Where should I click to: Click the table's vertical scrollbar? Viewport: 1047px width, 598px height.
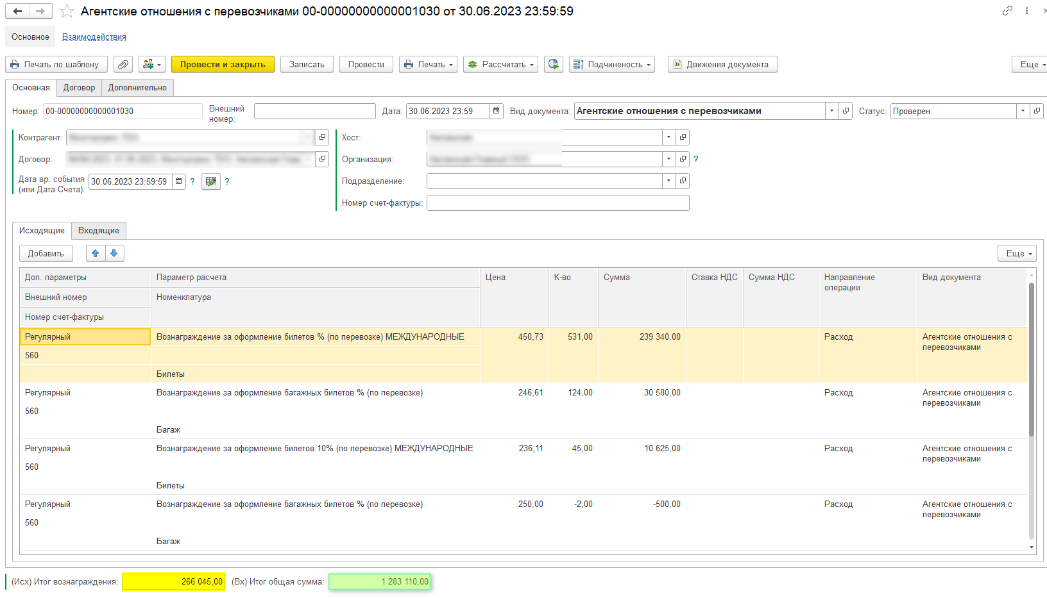click(x=1031, y=359)
